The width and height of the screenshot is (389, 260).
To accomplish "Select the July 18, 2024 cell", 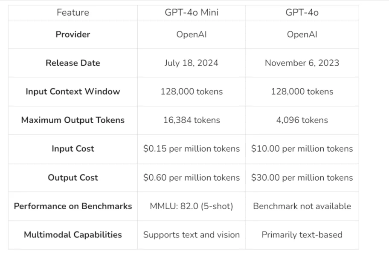I will [192, 63].
